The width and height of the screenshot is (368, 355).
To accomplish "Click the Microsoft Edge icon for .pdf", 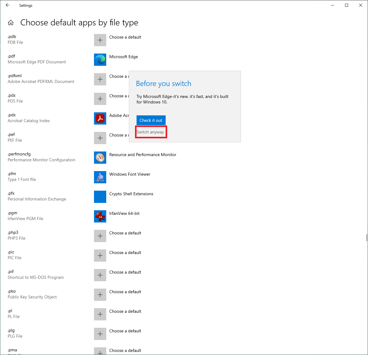I will click(100, 60).
